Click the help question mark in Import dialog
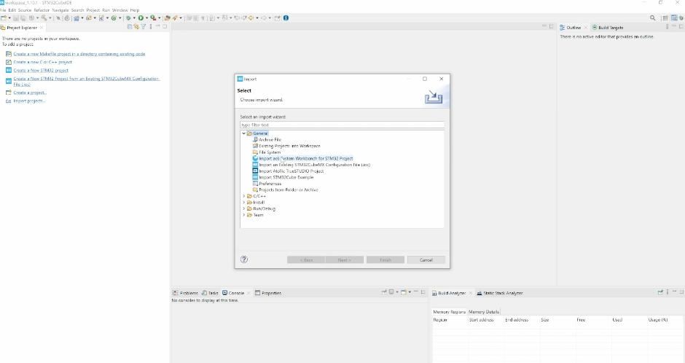The image size is (685, 363). [244, 259]
